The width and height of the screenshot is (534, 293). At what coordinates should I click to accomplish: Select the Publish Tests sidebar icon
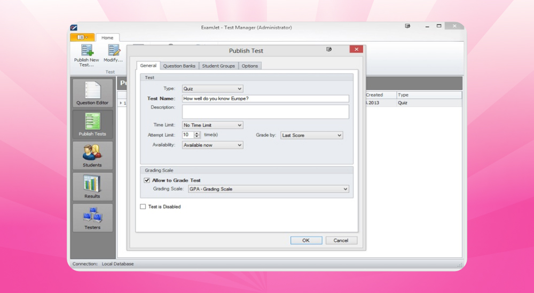[x=92, y=124]
